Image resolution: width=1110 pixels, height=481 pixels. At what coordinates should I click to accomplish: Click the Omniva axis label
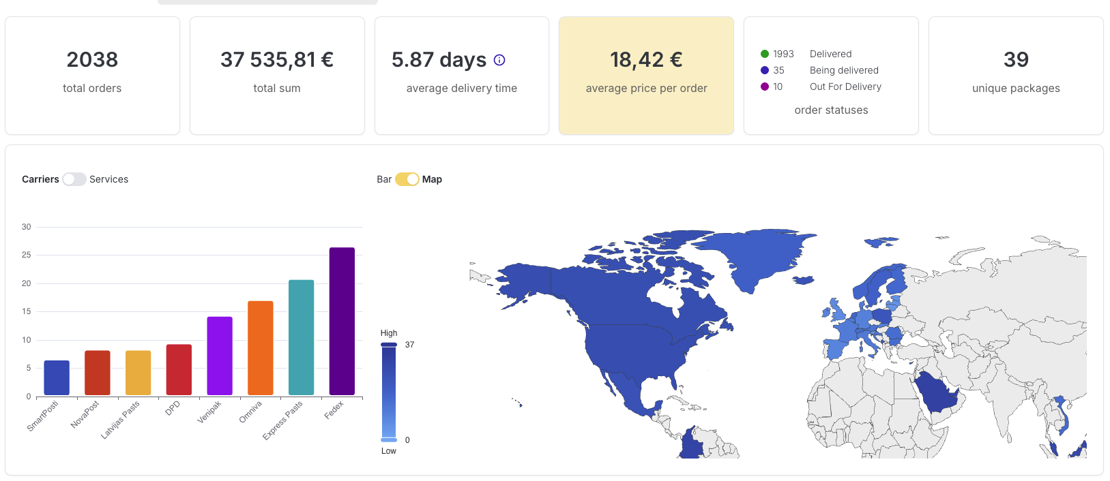point(250,412)
